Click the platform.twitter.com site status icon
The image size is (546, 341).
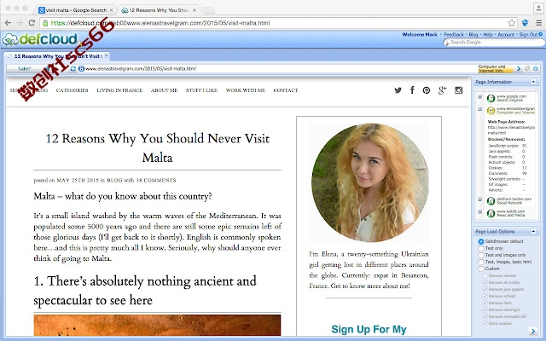(x=491, y=201)
